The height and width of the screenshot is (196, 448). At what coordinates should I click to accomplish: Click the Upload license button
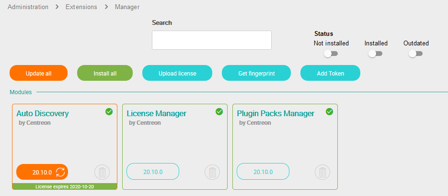coord(177,73)
